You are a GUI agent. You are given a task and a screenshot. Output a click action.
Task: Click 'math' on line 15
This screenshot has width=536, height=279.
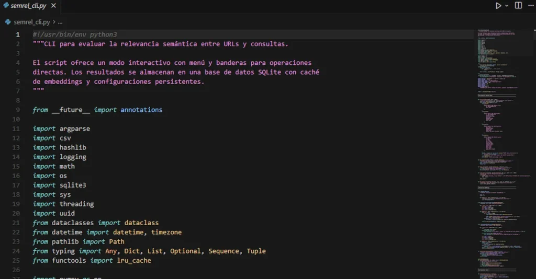(x=67, y=167)
